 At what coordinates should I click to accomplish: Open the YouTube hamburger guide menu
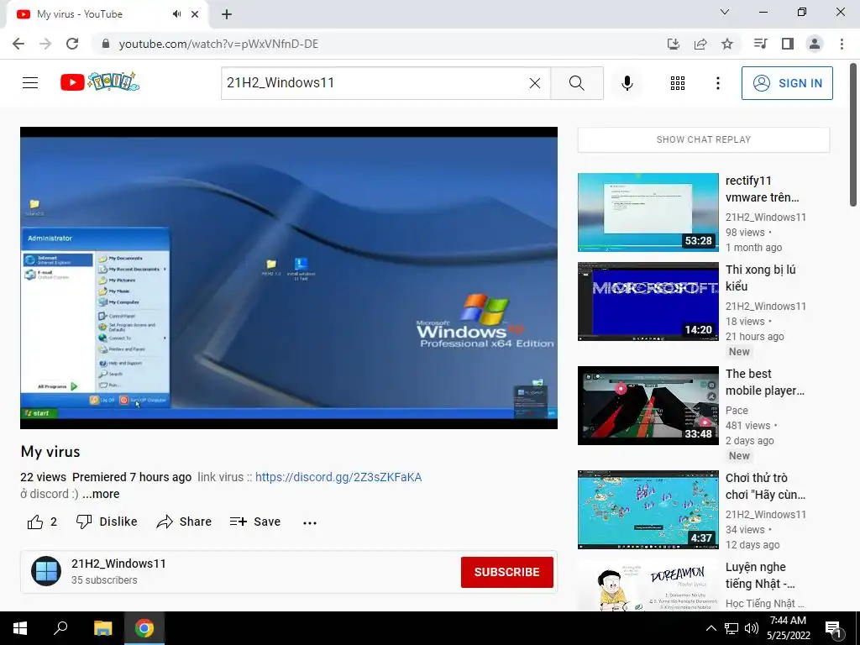pyautogui.click(x=30, y=83)
